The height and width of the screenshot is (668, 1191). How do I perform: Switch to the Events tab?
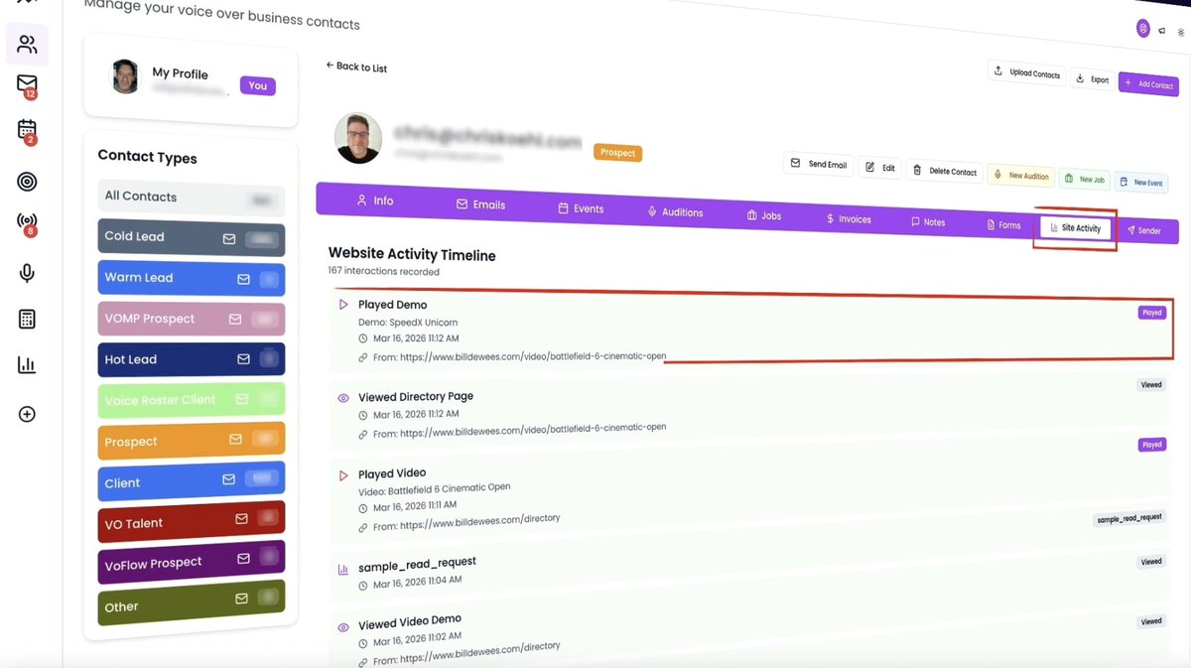point(581,208)
